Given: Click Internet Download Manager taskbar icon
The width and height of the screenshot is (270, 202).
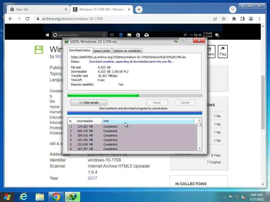Looking at the screenshot, I should point(73,197).
